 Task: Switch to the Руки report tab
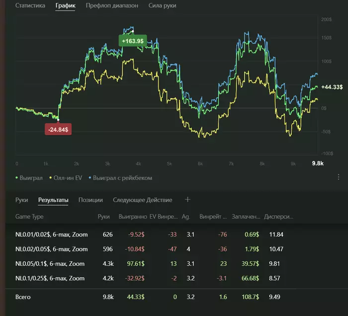pyautogui.click(x=21, y=200)
